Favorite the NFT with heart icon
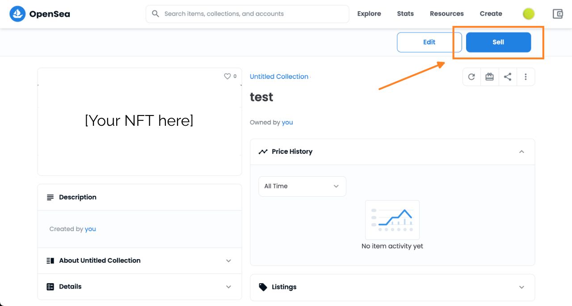 click(227, 76)
